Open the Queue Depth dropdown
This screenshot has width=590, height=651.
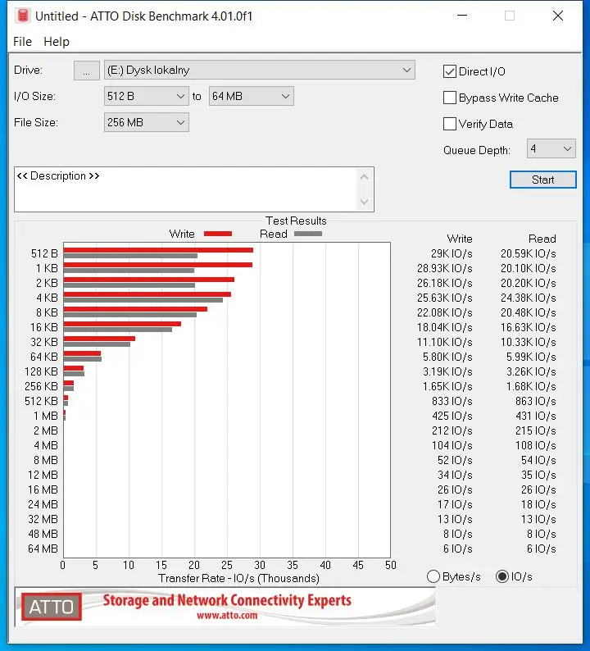(x=551, y=148)
